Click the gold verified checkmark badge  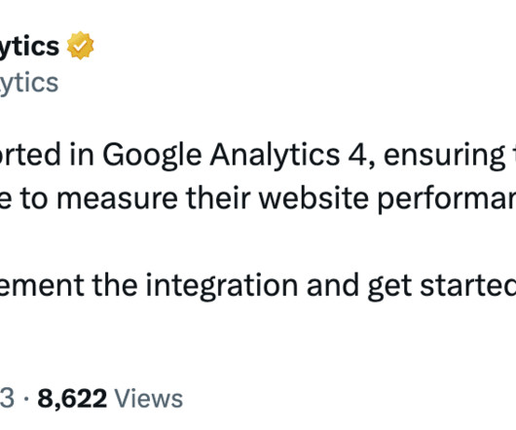[80, 46]
